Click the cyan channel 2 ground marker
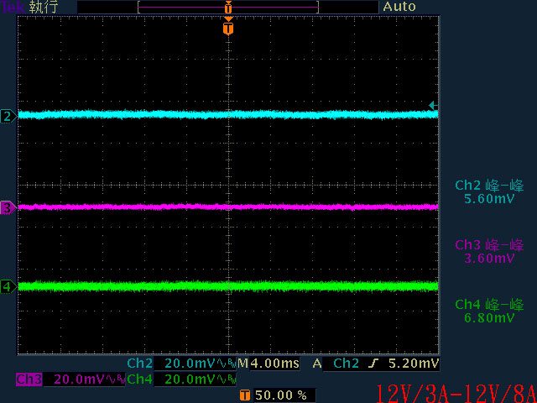This screenshot has height=403, width=537. 8,116
